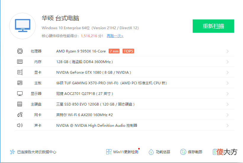Click the score 1,516,216 value

click(89, 36)
